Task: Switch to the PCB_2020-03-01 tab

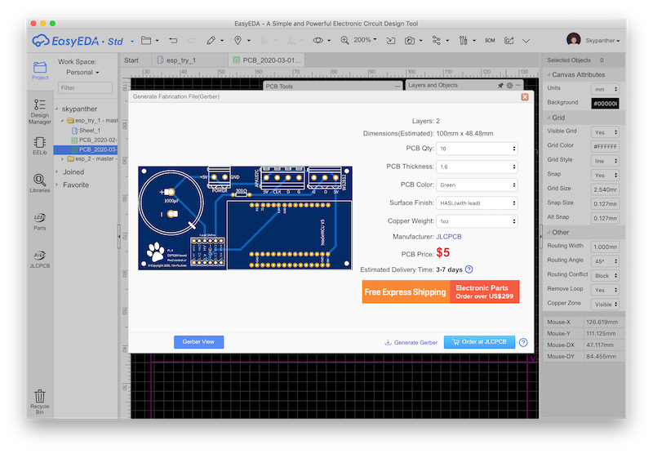Action: pos(267,60)
